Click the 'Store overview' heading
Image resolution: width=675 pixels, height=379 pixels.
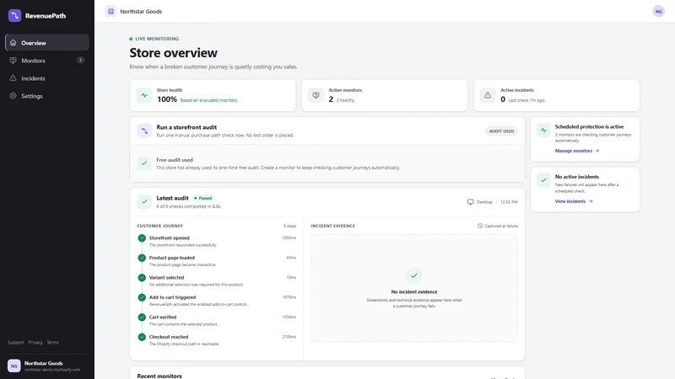click(174, 53)
